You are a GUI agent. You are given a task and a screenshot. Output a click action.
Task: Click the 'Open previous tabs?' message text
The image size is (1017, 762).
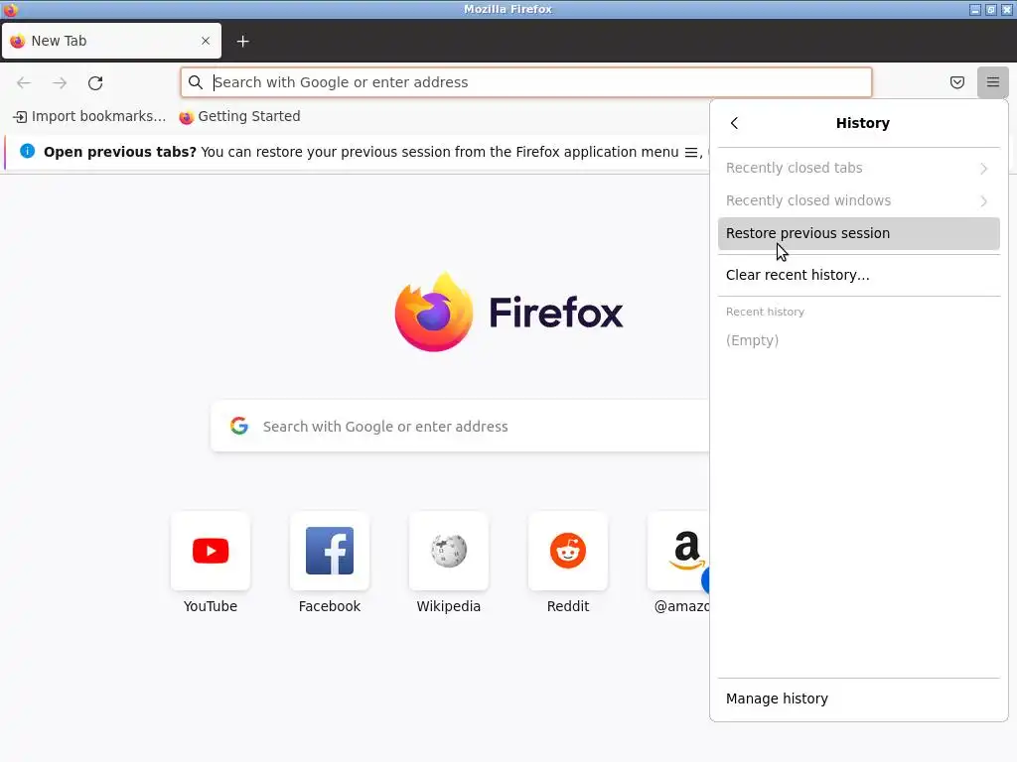tap(120, 152)
